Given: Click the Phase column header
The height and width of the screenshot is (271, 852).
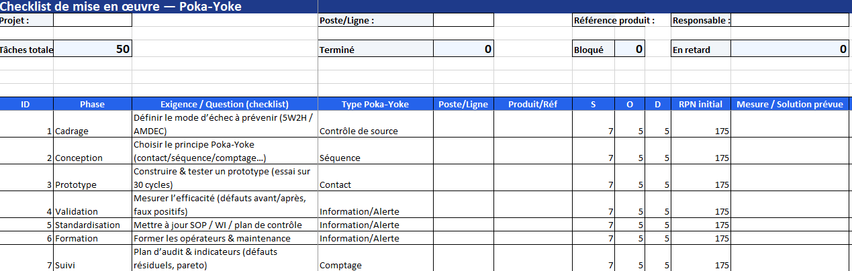Looking at the screenshot, I should pyautogui.click(x=93, y=104).
